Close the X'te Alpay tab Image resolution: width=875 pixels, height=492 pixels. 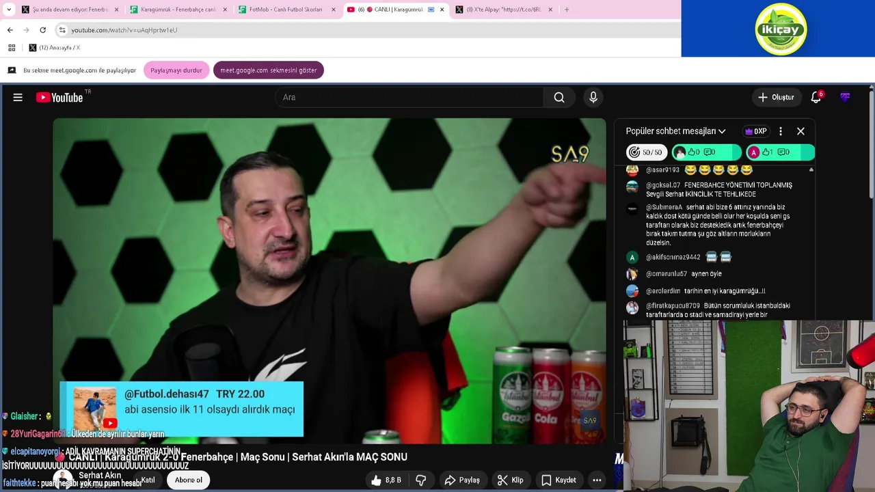[x=551, y=10]
